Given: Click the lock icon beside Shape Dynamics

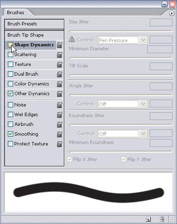Looking at the screenshot, I should point(59,45).
